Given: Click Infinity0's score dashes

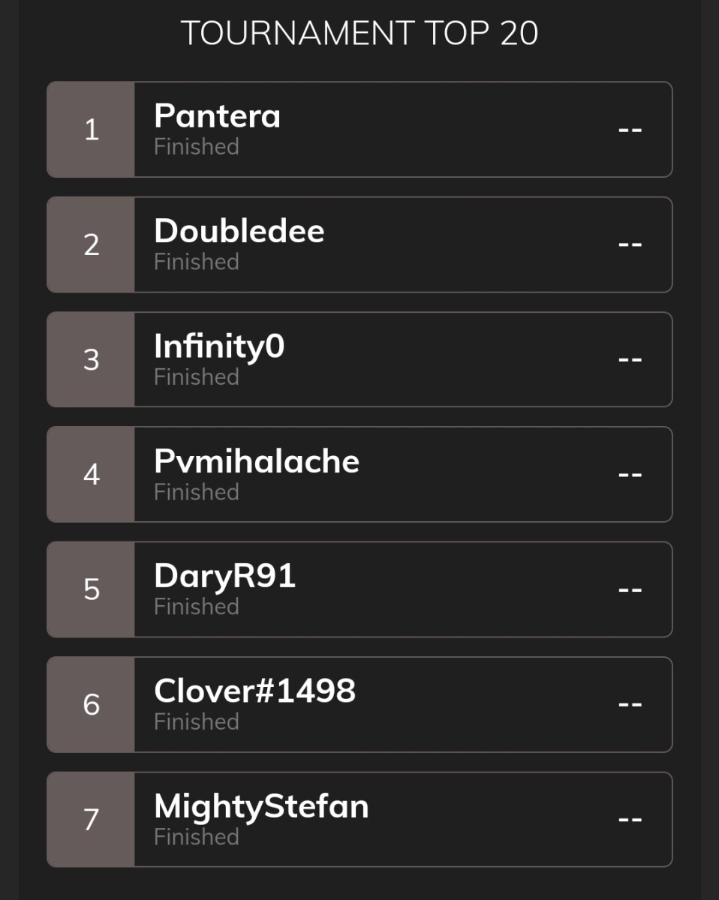Looking at the screenshot, I should click(630, 359).
